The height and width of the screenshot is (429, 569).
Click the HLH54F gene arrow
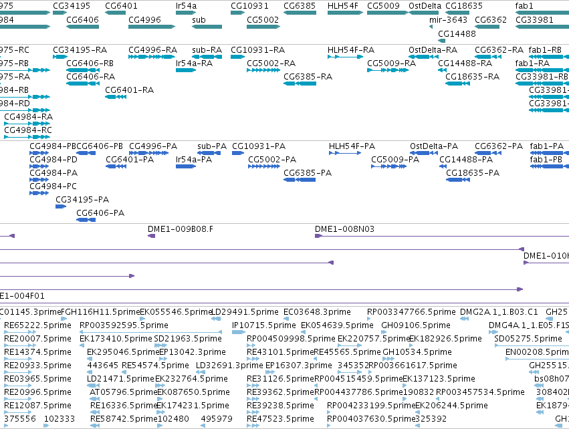345,13
